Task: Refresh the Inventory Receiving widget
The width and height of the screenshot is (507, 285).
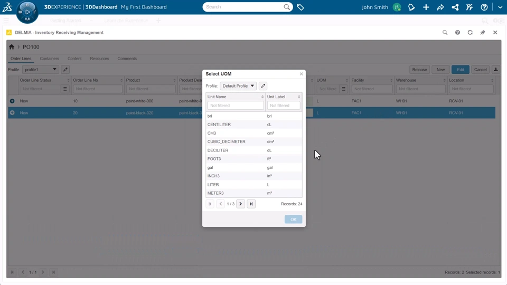Action: (x=470, y=32)
